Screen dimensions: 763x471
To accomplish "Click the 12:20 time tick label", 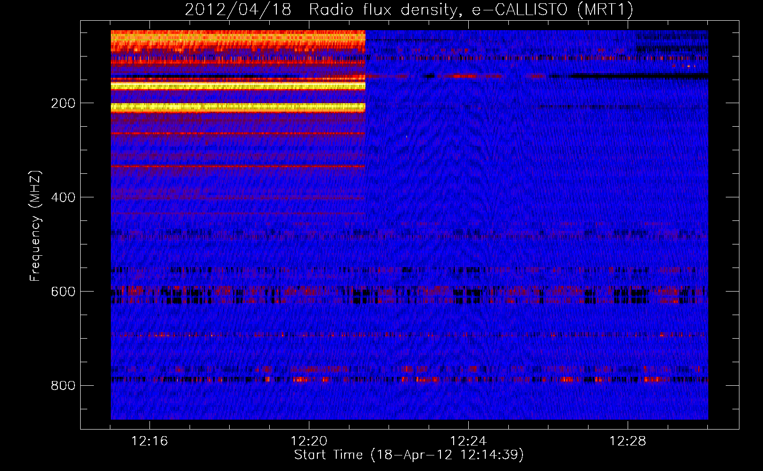I will coord(309,441).
